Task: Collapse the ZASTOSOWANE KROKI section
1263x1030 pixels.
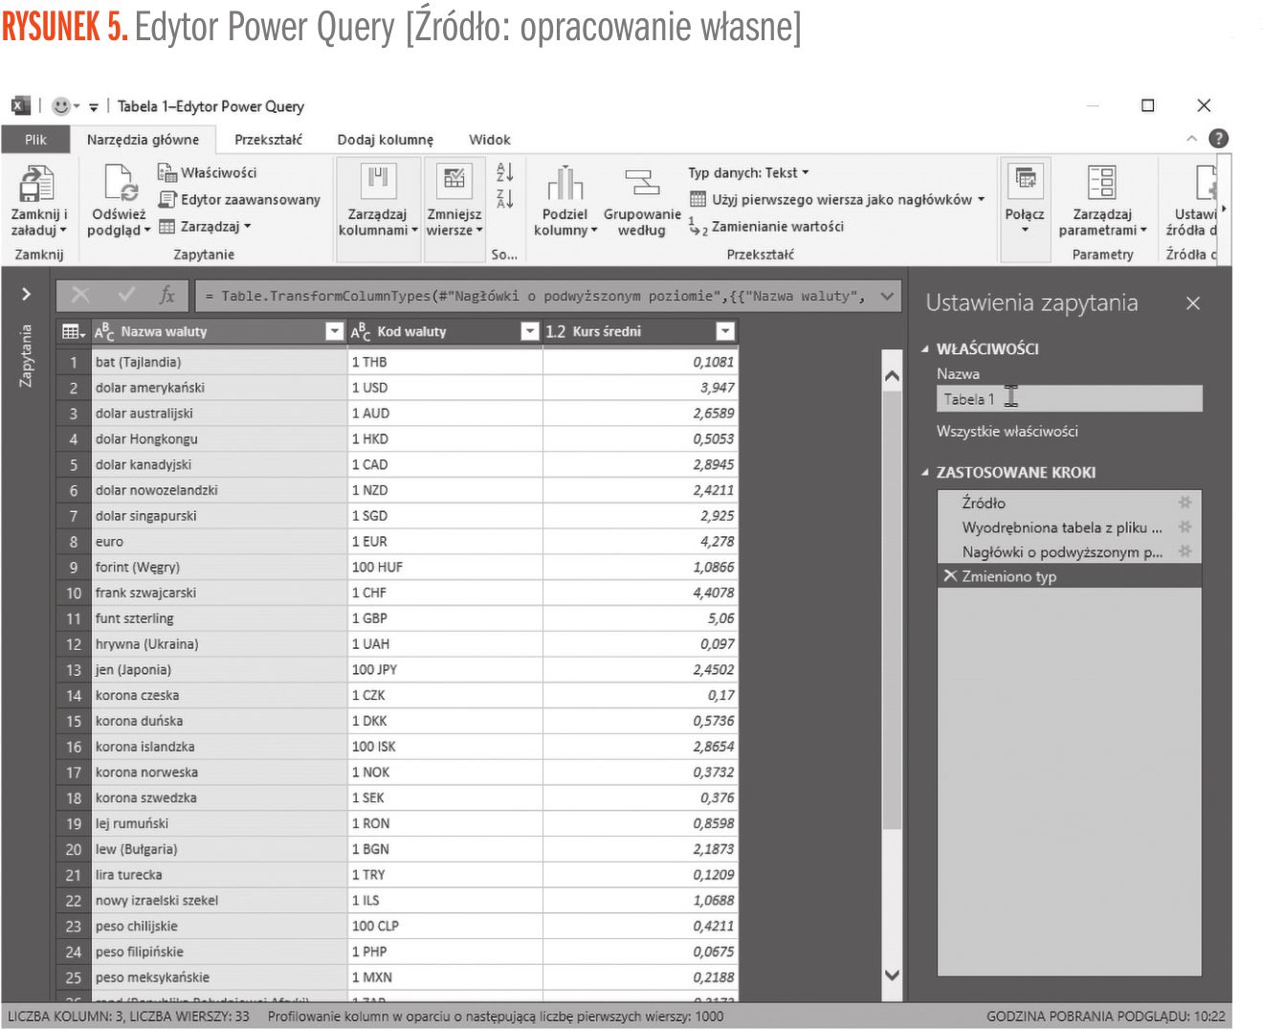Action: pos(925,472)
